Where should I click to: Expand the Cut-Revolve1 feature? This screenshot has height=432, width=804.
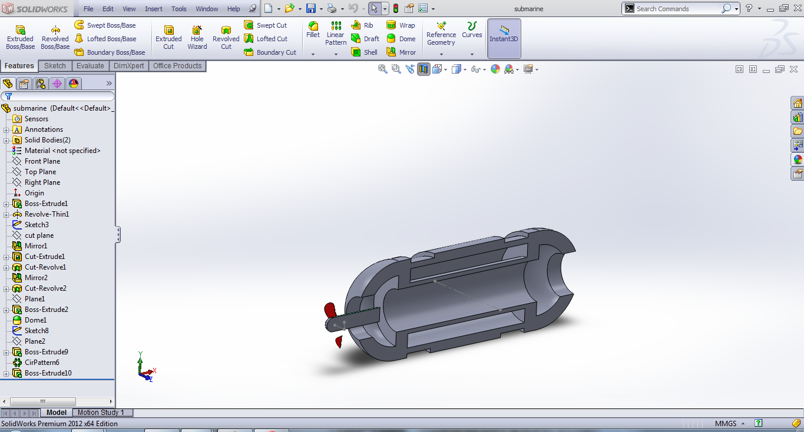tap(6, 267)
